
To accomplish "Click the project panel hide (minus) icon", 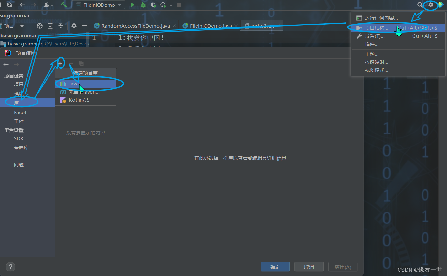I will (x=84, y=26).
